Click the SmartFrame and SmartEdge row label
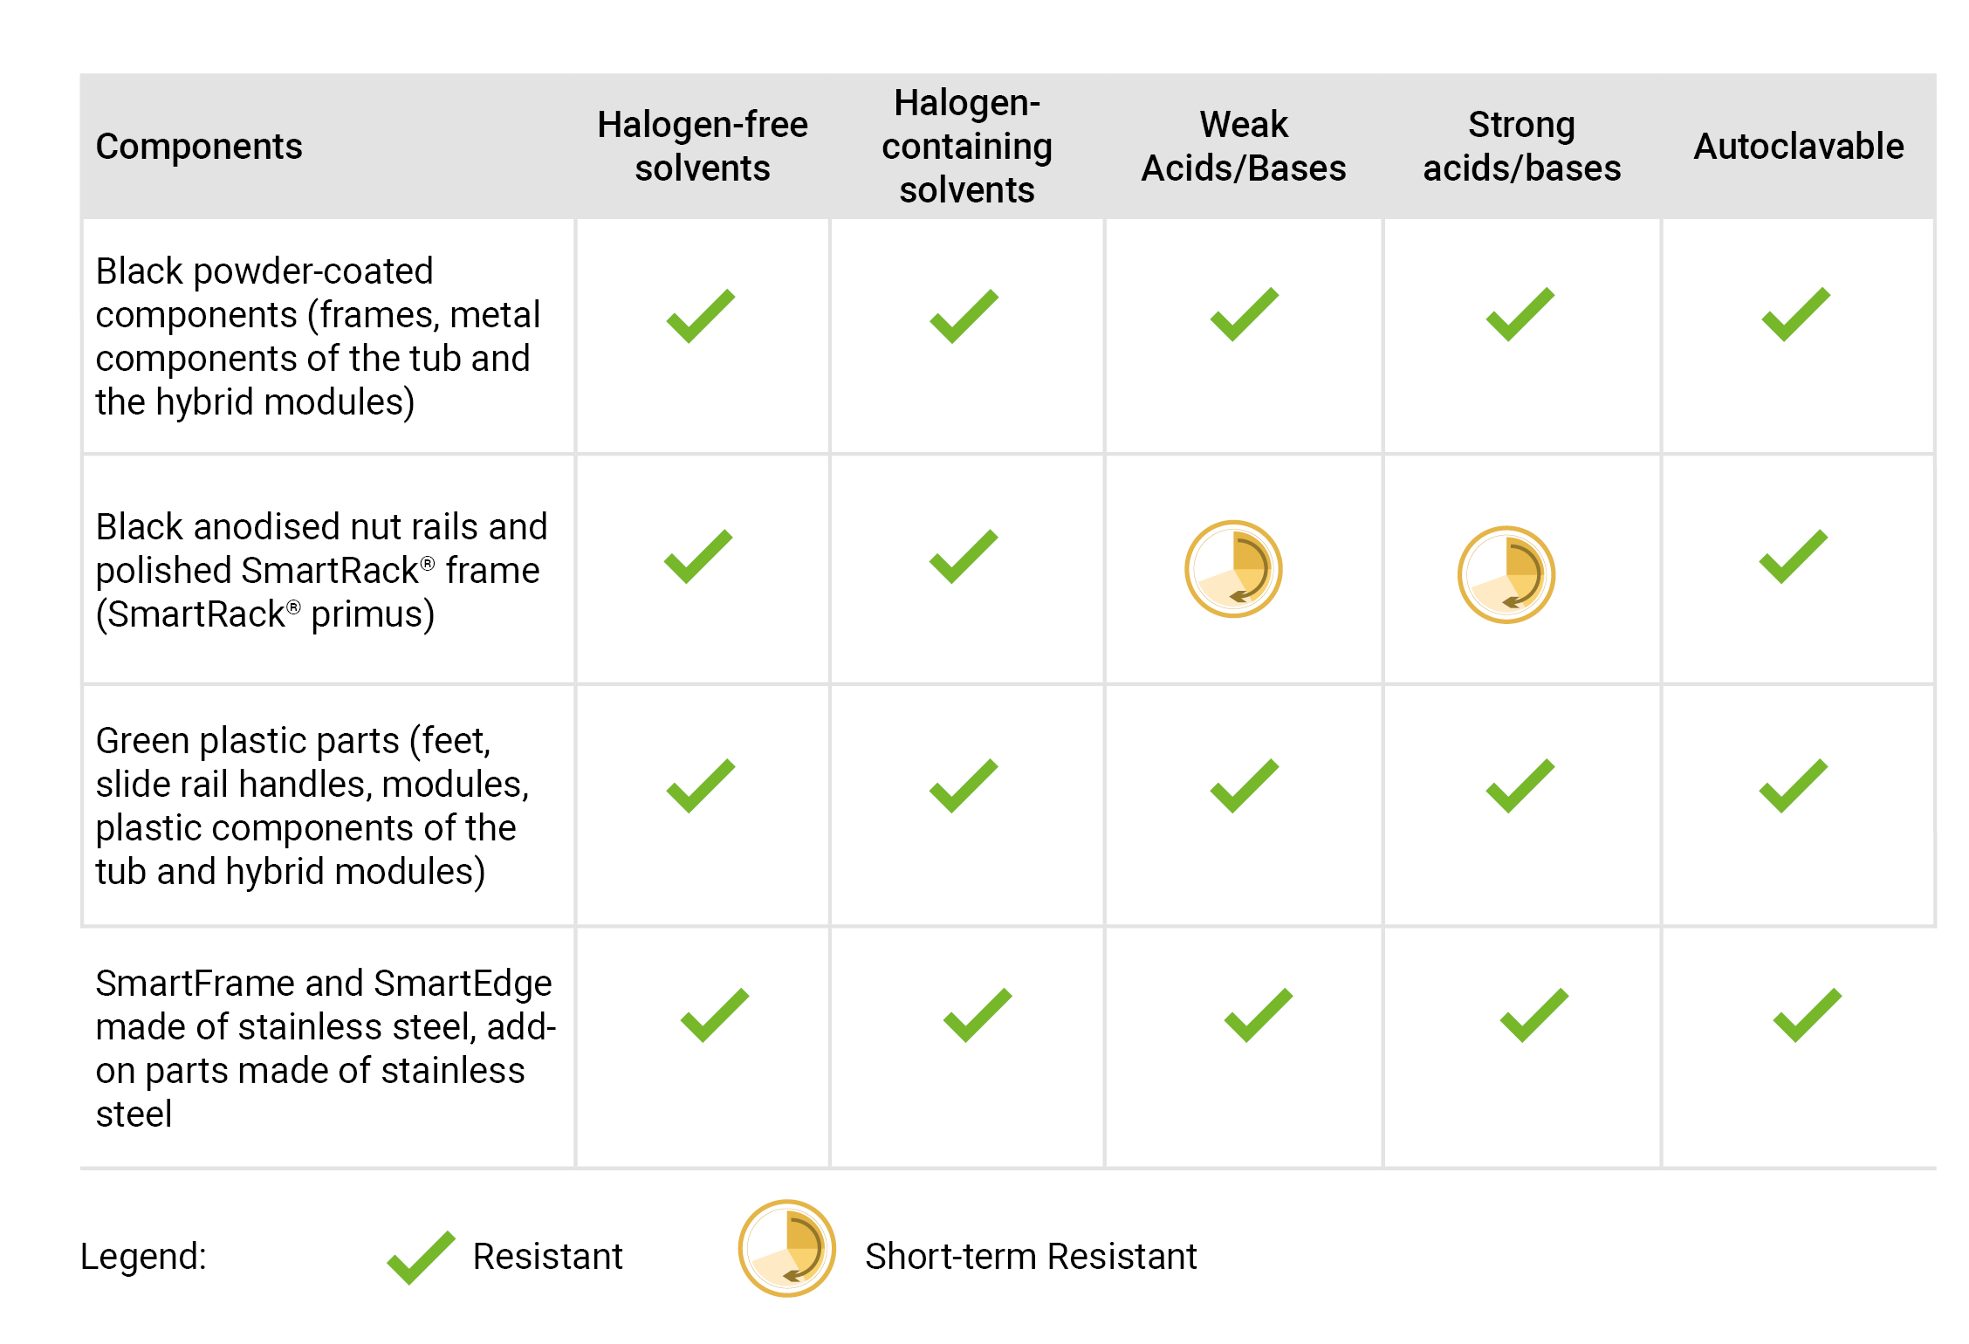 coord(325,1048)
